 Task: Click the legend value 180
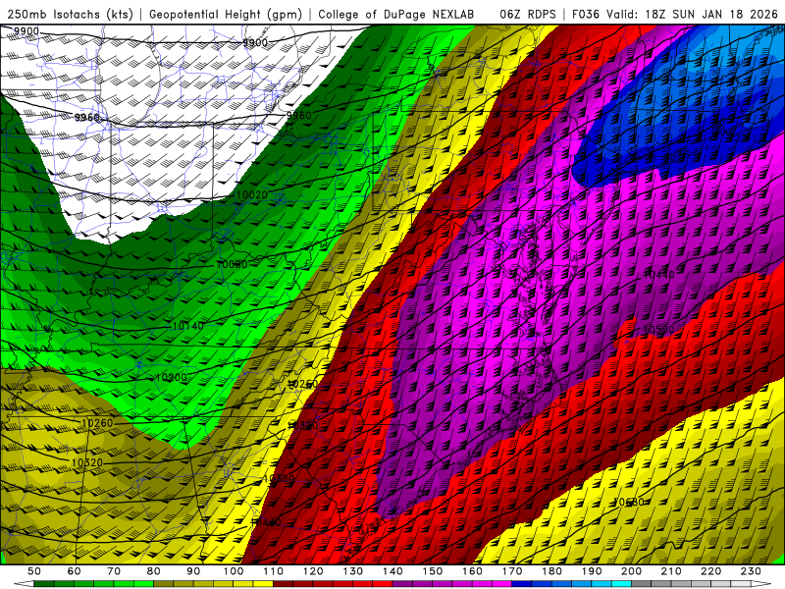[x=552, y=571]
